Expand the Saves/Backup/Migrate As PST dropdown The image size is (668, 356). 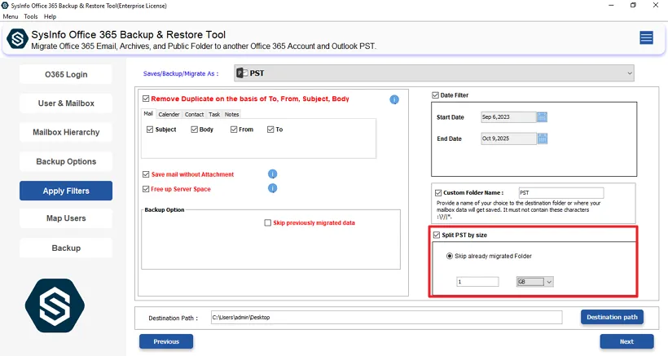pyautogui.click(x=433, y=73)
